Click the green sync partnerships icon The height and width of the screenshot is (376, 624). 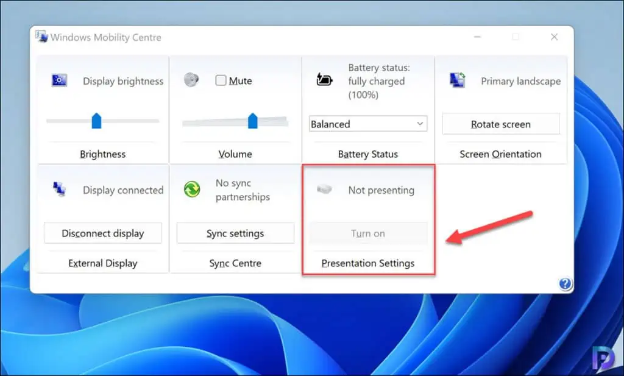tap(192, 189)
